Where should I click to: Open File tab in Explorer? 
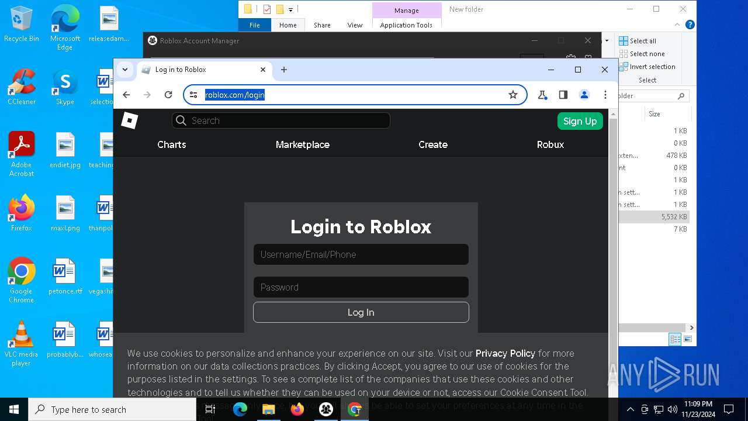tap(255, 25)
